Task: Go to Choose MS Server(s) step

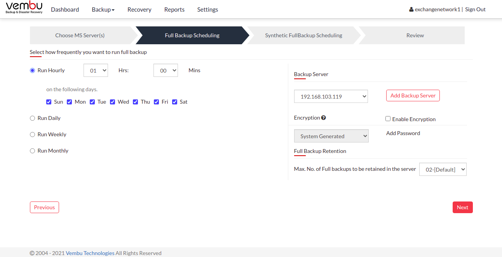Action: click(x=80, y=35)
